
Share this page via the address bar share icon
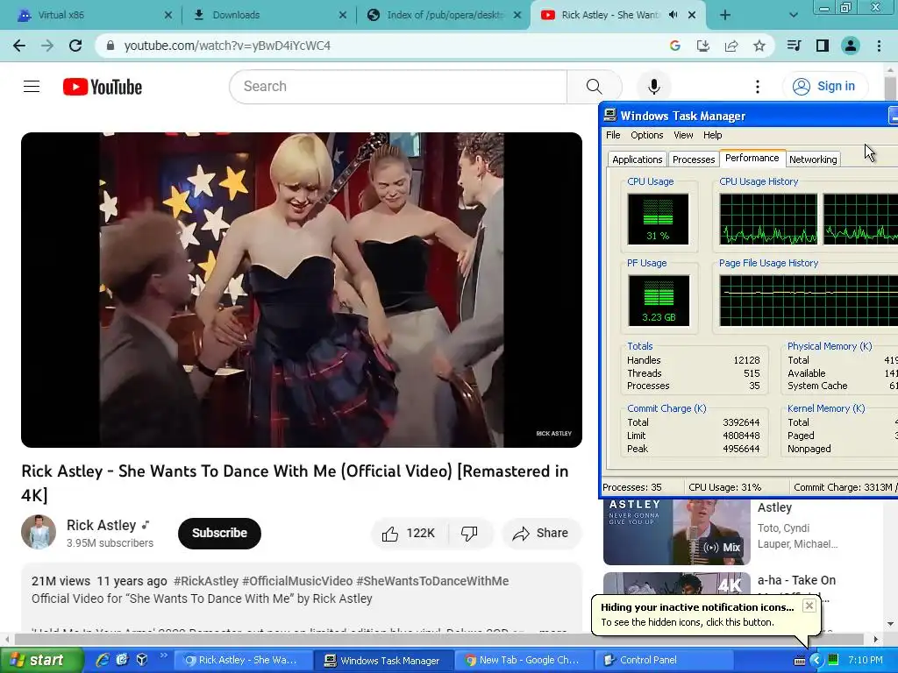pos(731,46)
